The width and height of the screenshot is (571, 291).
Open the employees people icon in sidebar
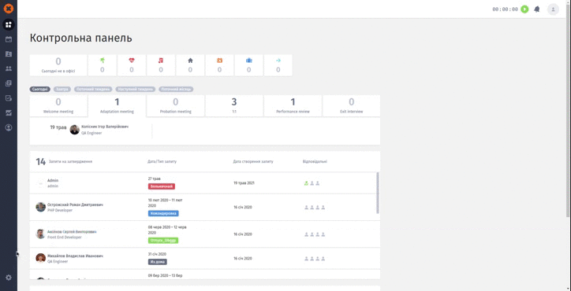coord(9,68)
